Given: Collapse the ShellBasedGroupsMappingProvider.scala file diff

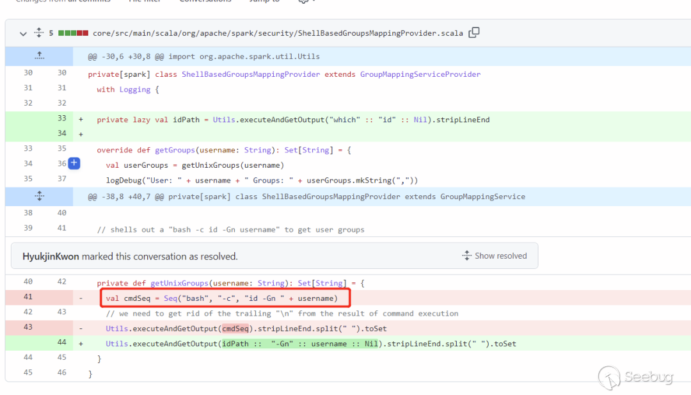Looking at the screenshot, I should pos(23,33).
